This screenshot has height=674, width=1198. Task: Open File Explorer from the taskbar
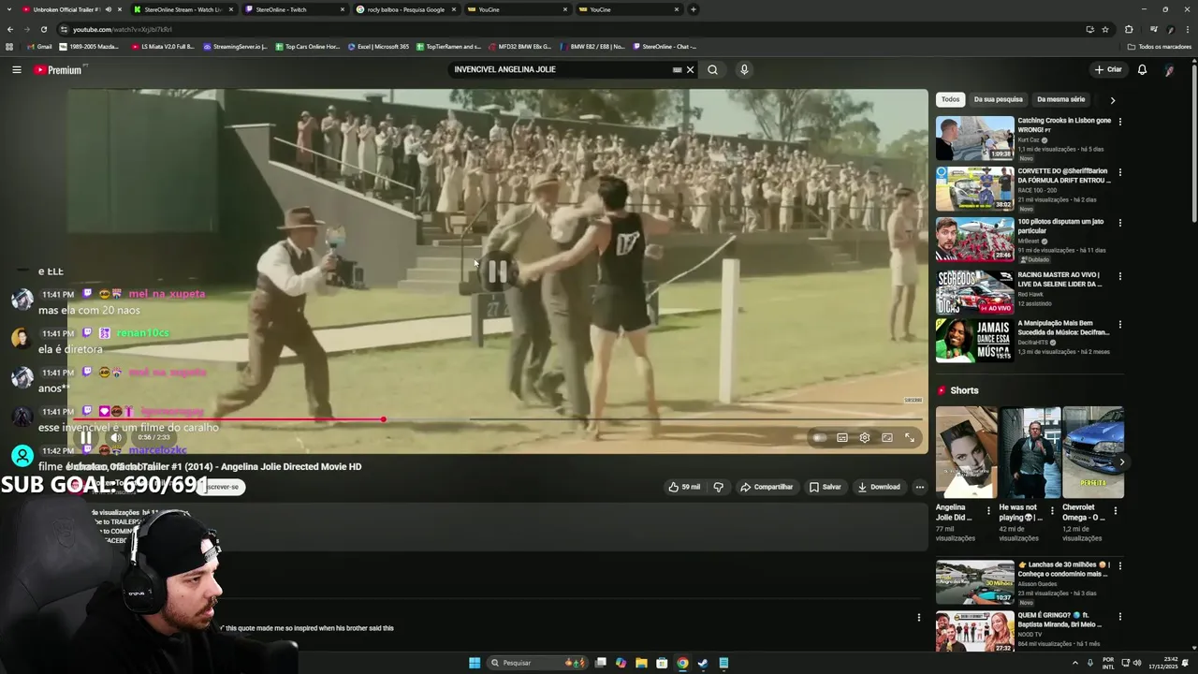pyautogui.click(x=641, y=663)
